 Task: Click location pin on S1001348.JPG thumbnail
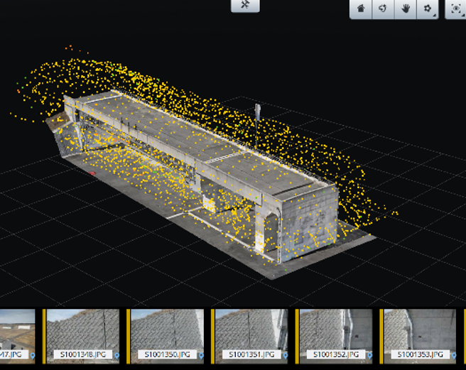click(116, 355)
